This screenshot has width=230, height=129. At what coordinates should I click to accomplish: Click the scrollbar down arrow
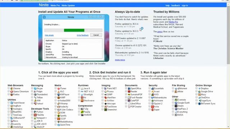(228, 127)
